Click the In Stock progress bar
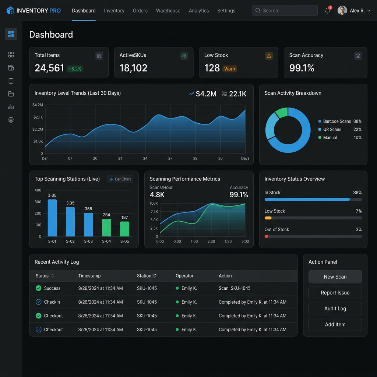Viewport: 377px width, 377px height. point(313,199)
